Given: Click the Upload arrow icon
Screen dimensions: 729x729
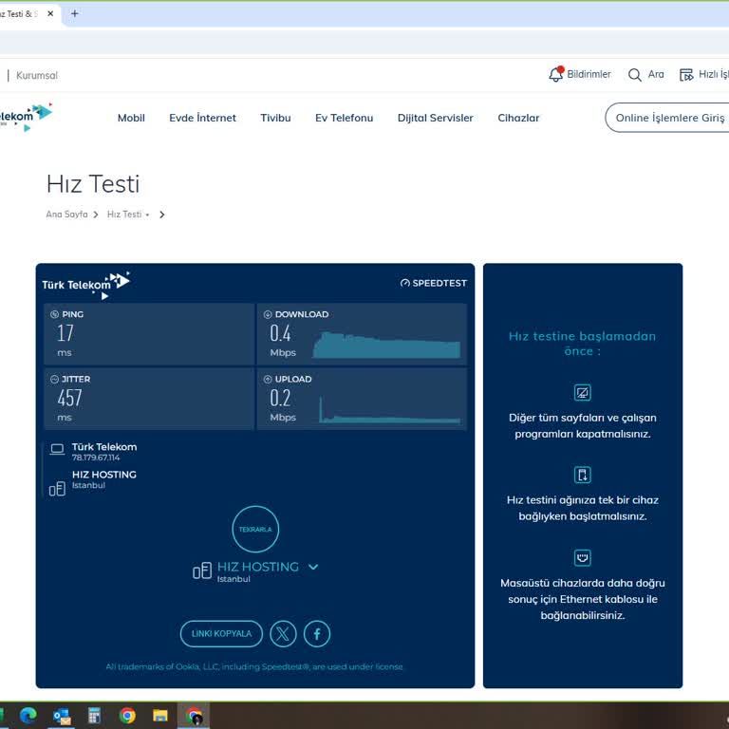Looking at the screenshot, I should pyautogui.click(x=268, y=379).
